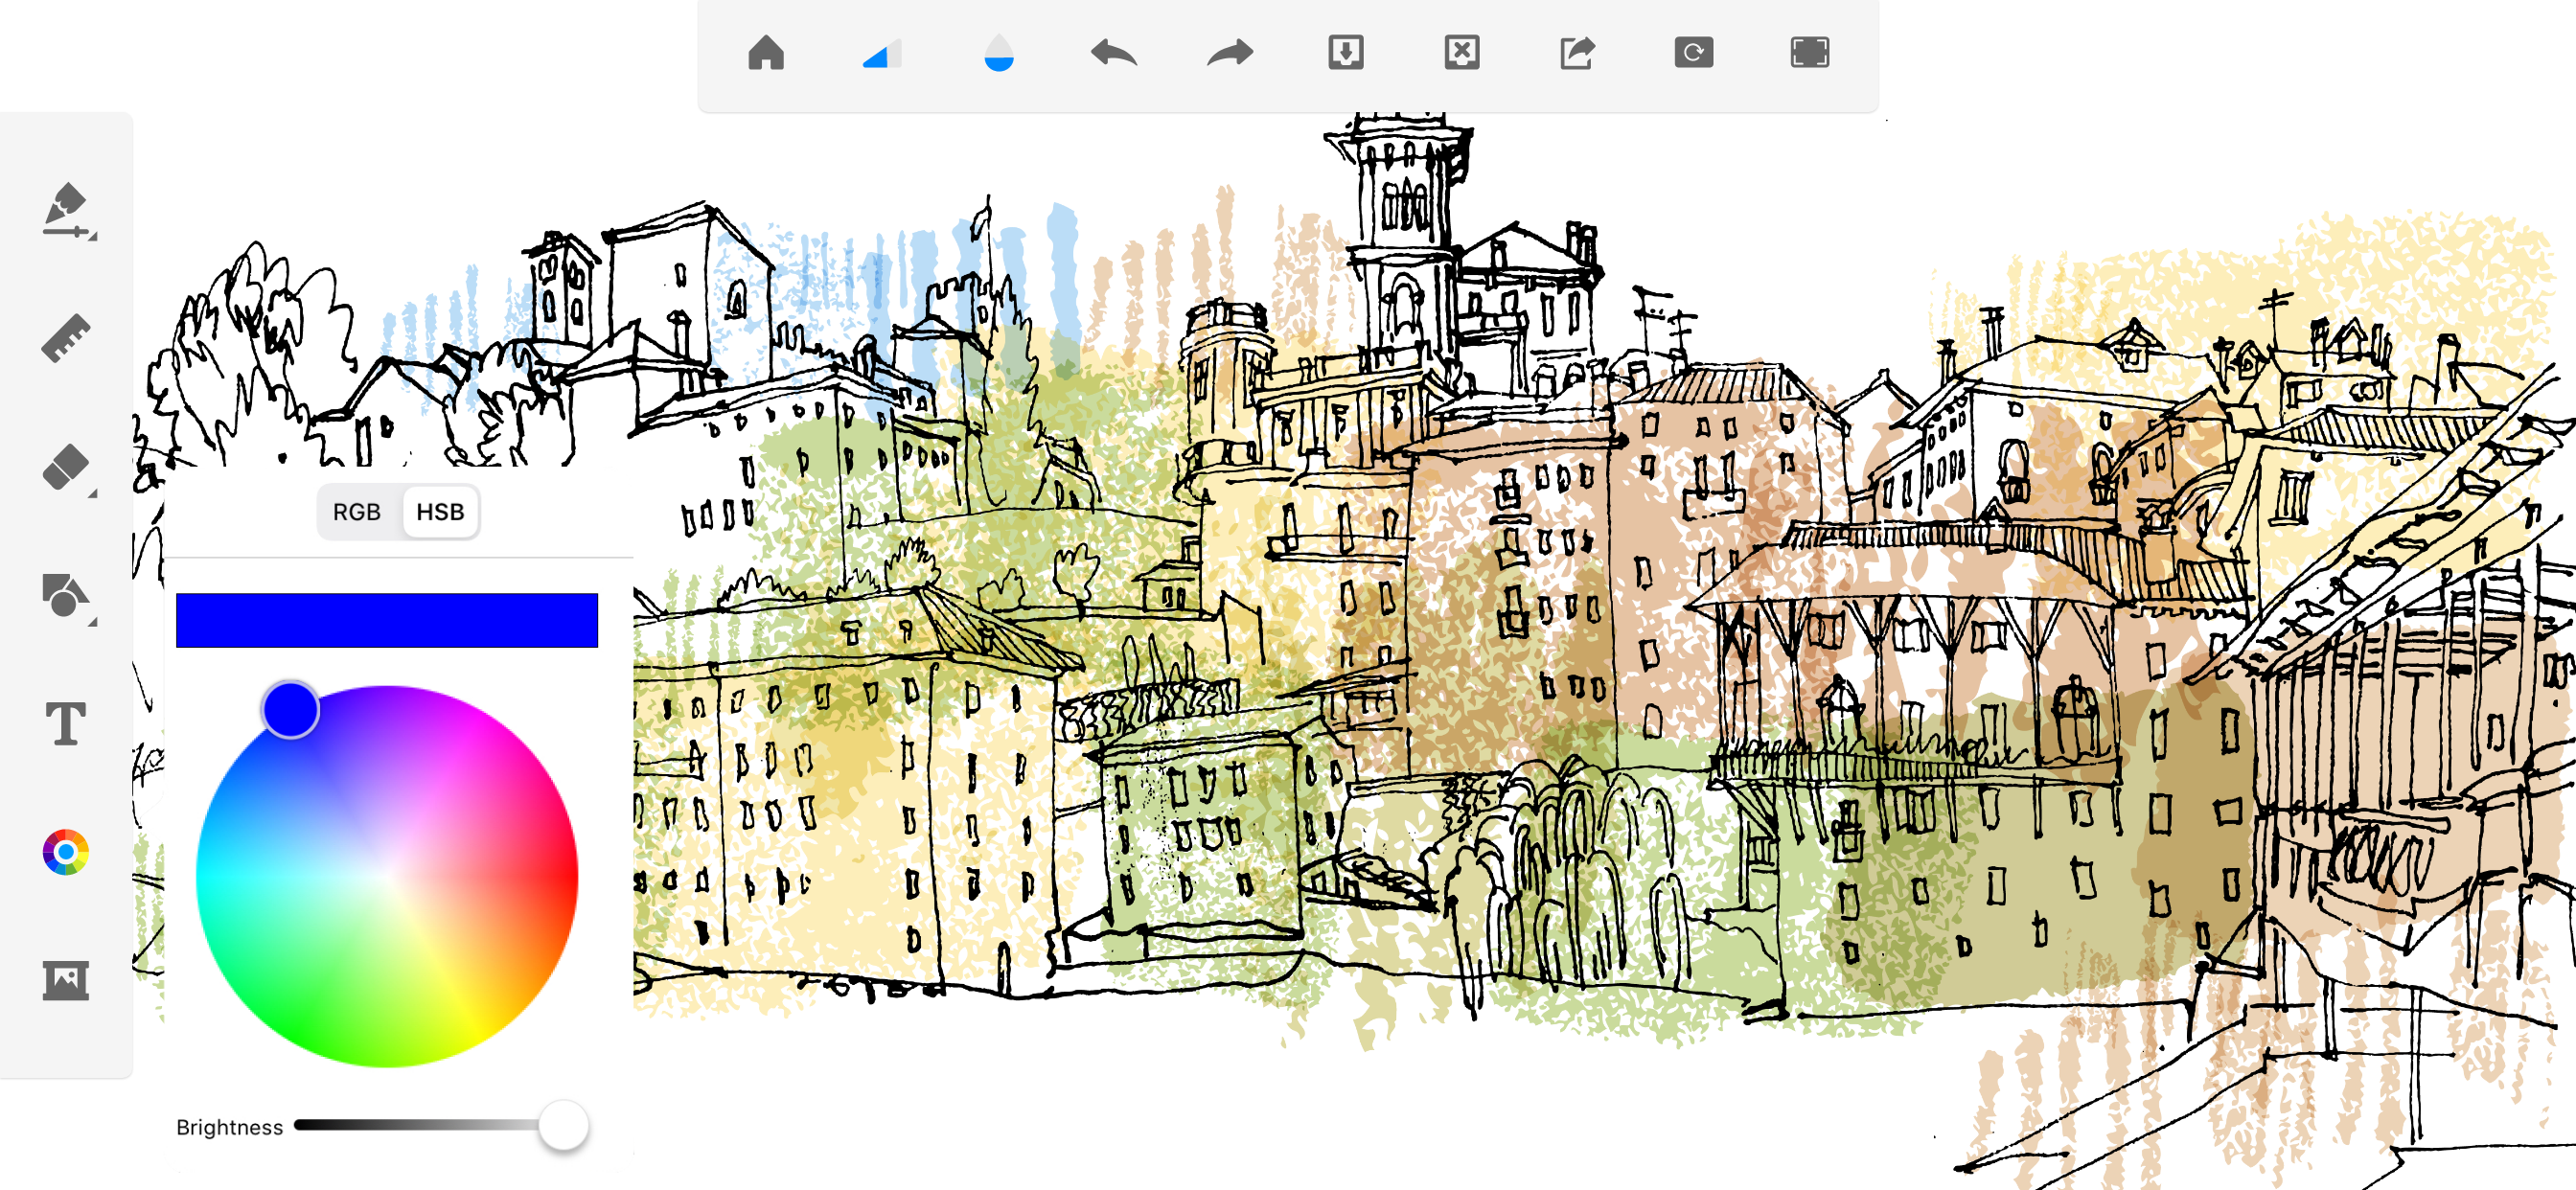Screen dimensions: 2576x1190
Task: Switch to the RGB color mode
Action: (x=357, y=512)
